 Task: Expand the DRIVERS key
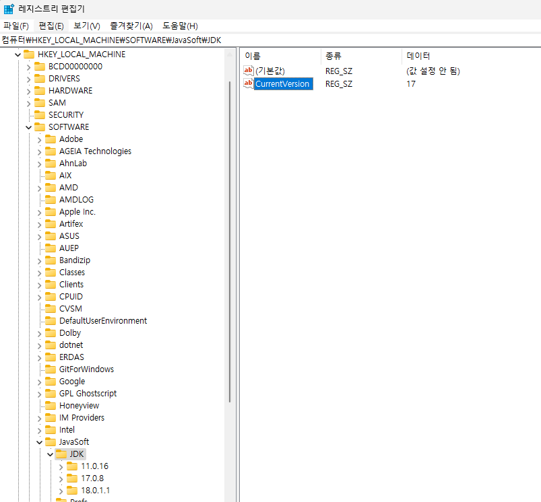point(29,79)
